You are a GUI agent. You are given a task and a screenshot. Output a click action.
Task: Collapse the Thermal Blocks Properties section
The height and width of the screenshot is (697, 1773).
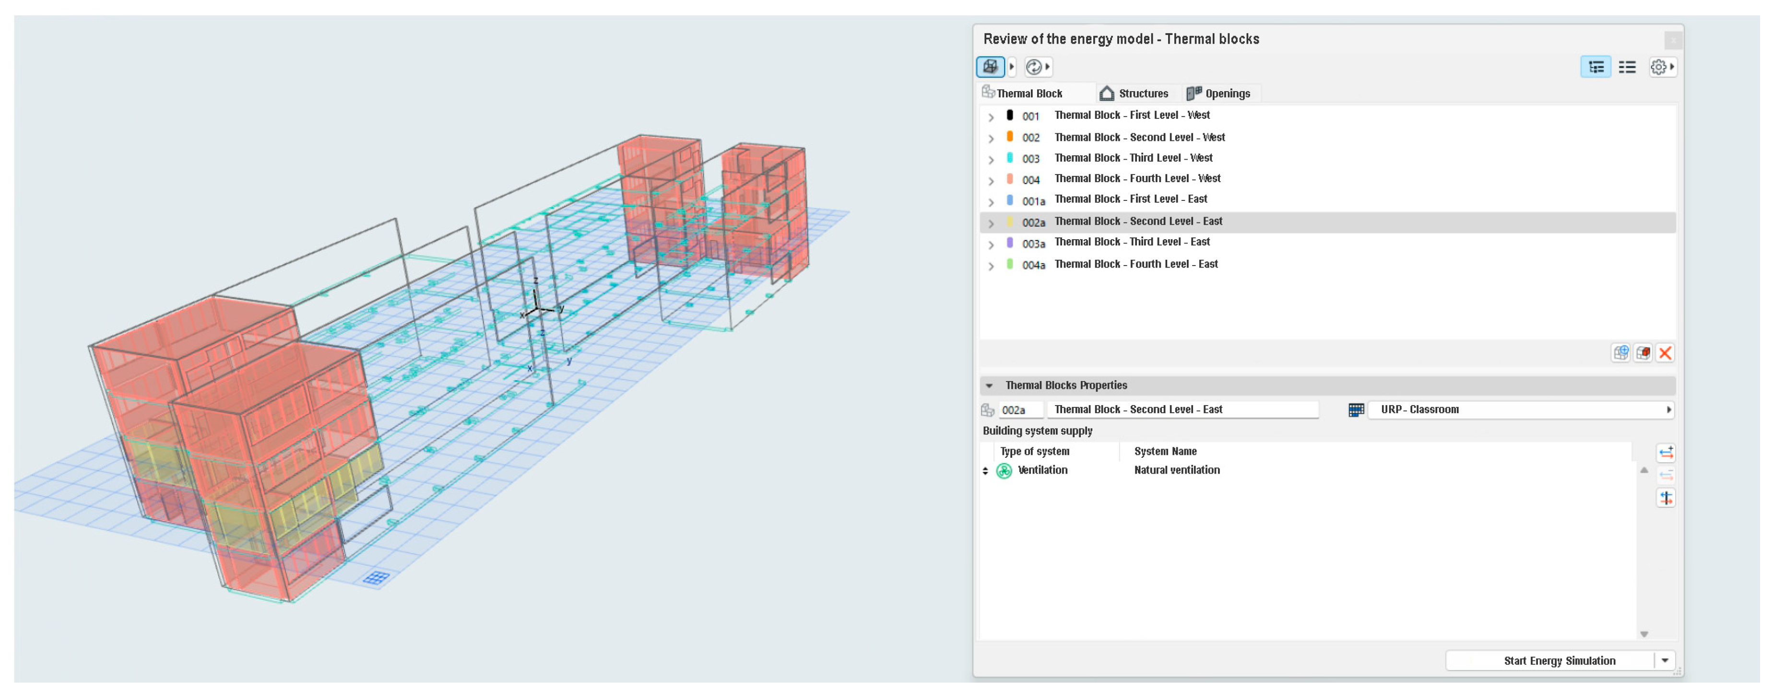[x=989, y=385]
